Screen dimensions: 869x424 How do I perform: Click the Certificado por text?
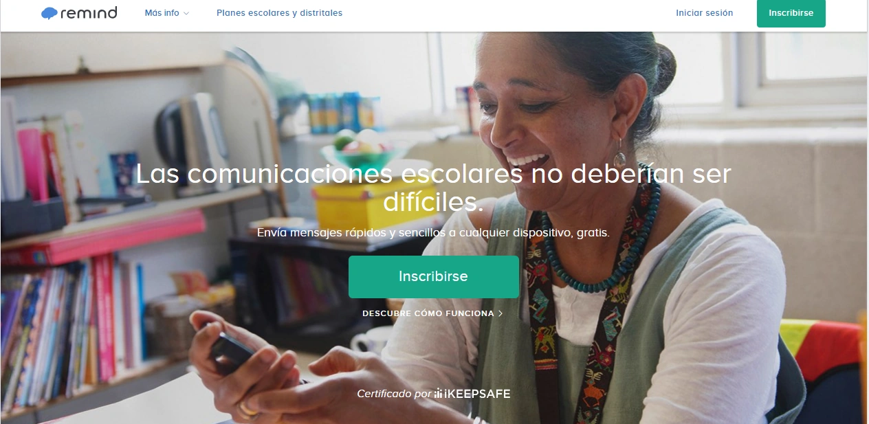tap(393, 394)
